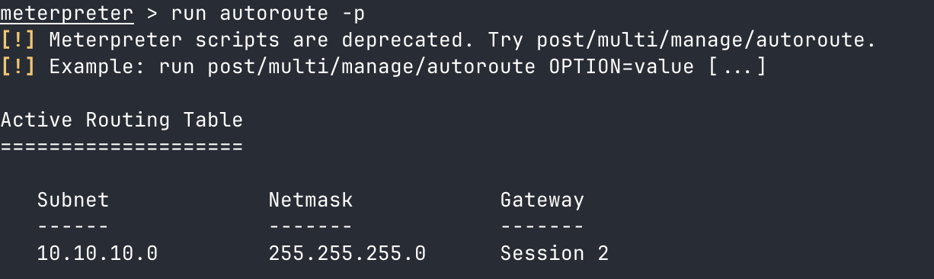Click the 255.255.255.0 netmask value
Image resolution: width=934 pixels, height=279 pixels.
click(x=347, y=253)
